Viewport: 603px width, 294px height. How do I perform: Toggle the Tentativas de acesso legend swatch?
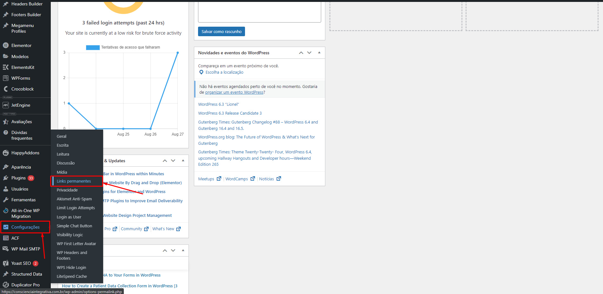(x=93, y=47)
